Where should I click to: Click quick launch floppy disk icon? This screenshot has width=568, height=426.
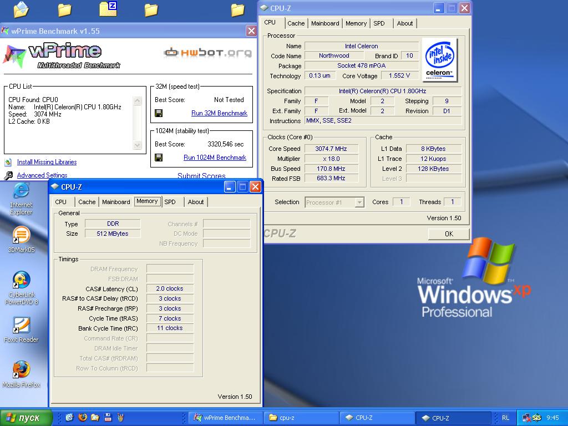pyautogui.click(x=108, y=417)
